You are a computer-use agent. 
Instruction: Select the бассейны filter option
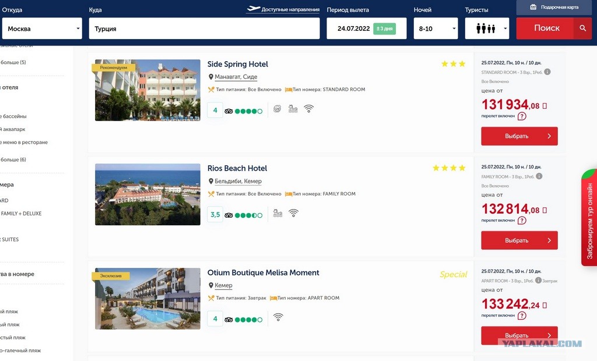click(x=13, y=116)
